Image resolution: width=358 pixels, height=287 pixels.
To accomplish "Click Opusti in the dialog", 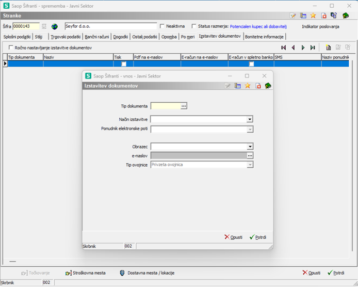I will click(x=233, y=237).
